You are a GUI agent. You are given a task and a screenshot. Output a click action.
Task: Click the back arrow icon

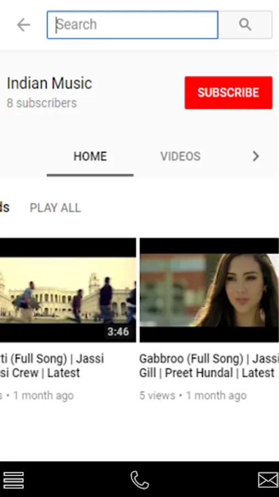pyautogui.click(x=23, y=25)
